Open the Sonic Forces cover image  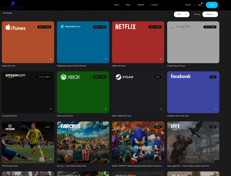coord(138,142)
